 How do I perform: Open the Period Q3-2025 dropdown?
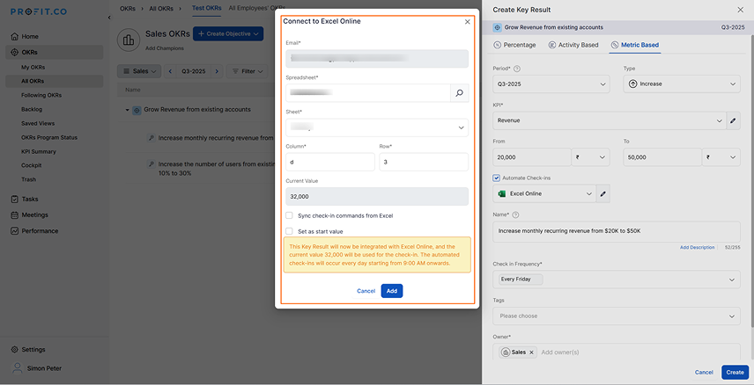tap(551, 84)
